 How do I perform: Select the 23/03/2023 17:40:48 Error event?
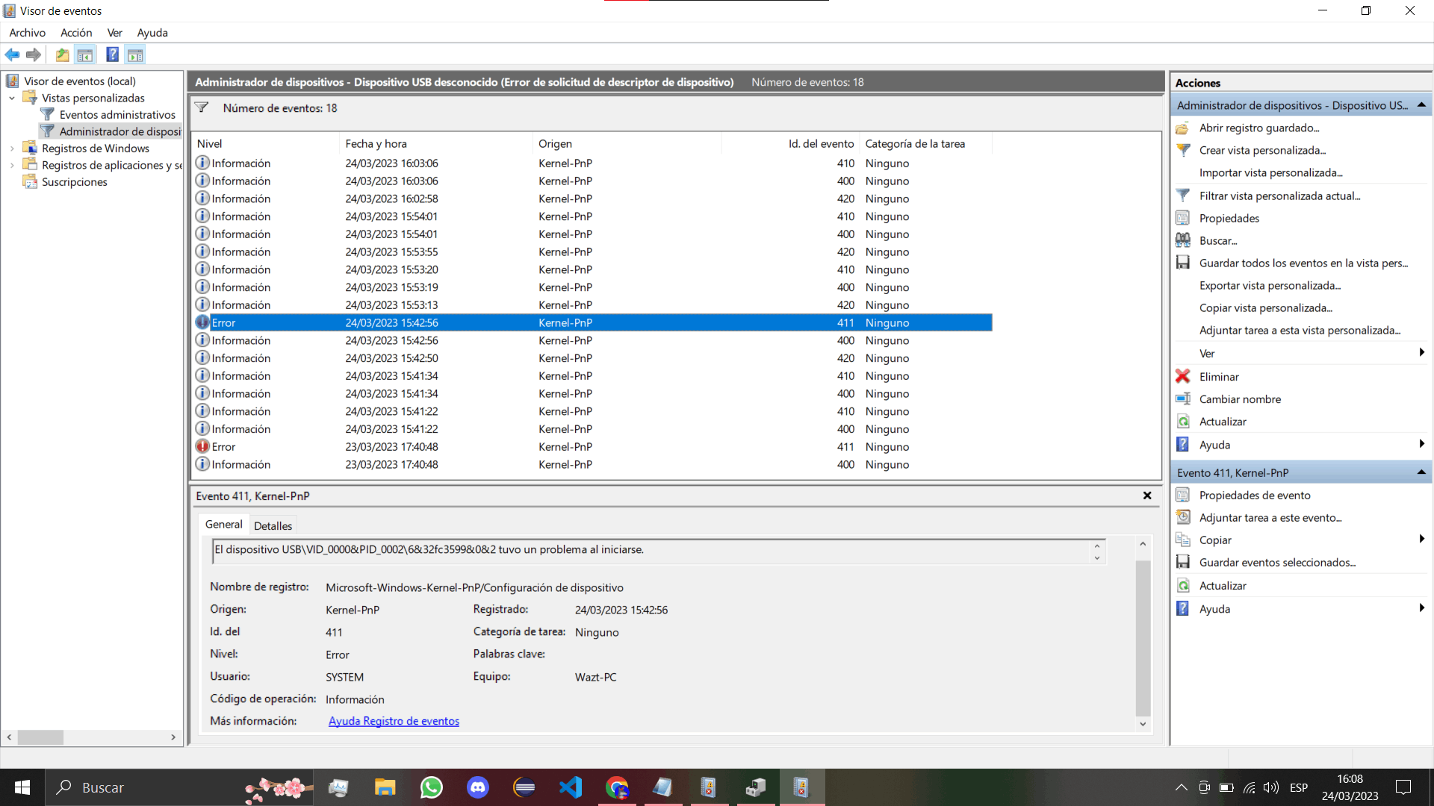tap(391, 446)
